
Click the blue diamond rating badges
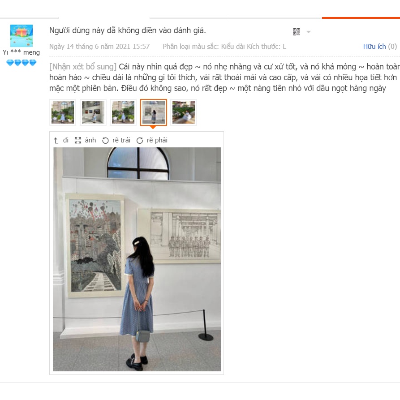[22, 63]
